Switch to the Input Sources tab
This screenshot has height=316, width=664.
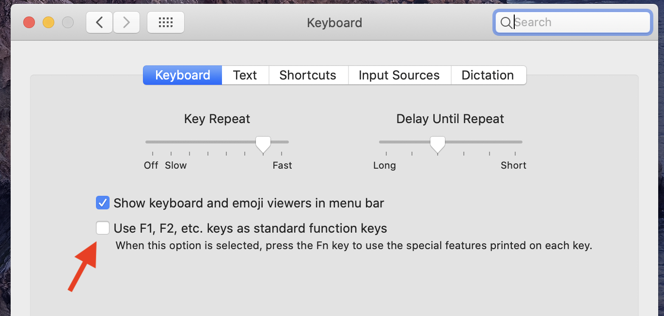tap(399, 75)
